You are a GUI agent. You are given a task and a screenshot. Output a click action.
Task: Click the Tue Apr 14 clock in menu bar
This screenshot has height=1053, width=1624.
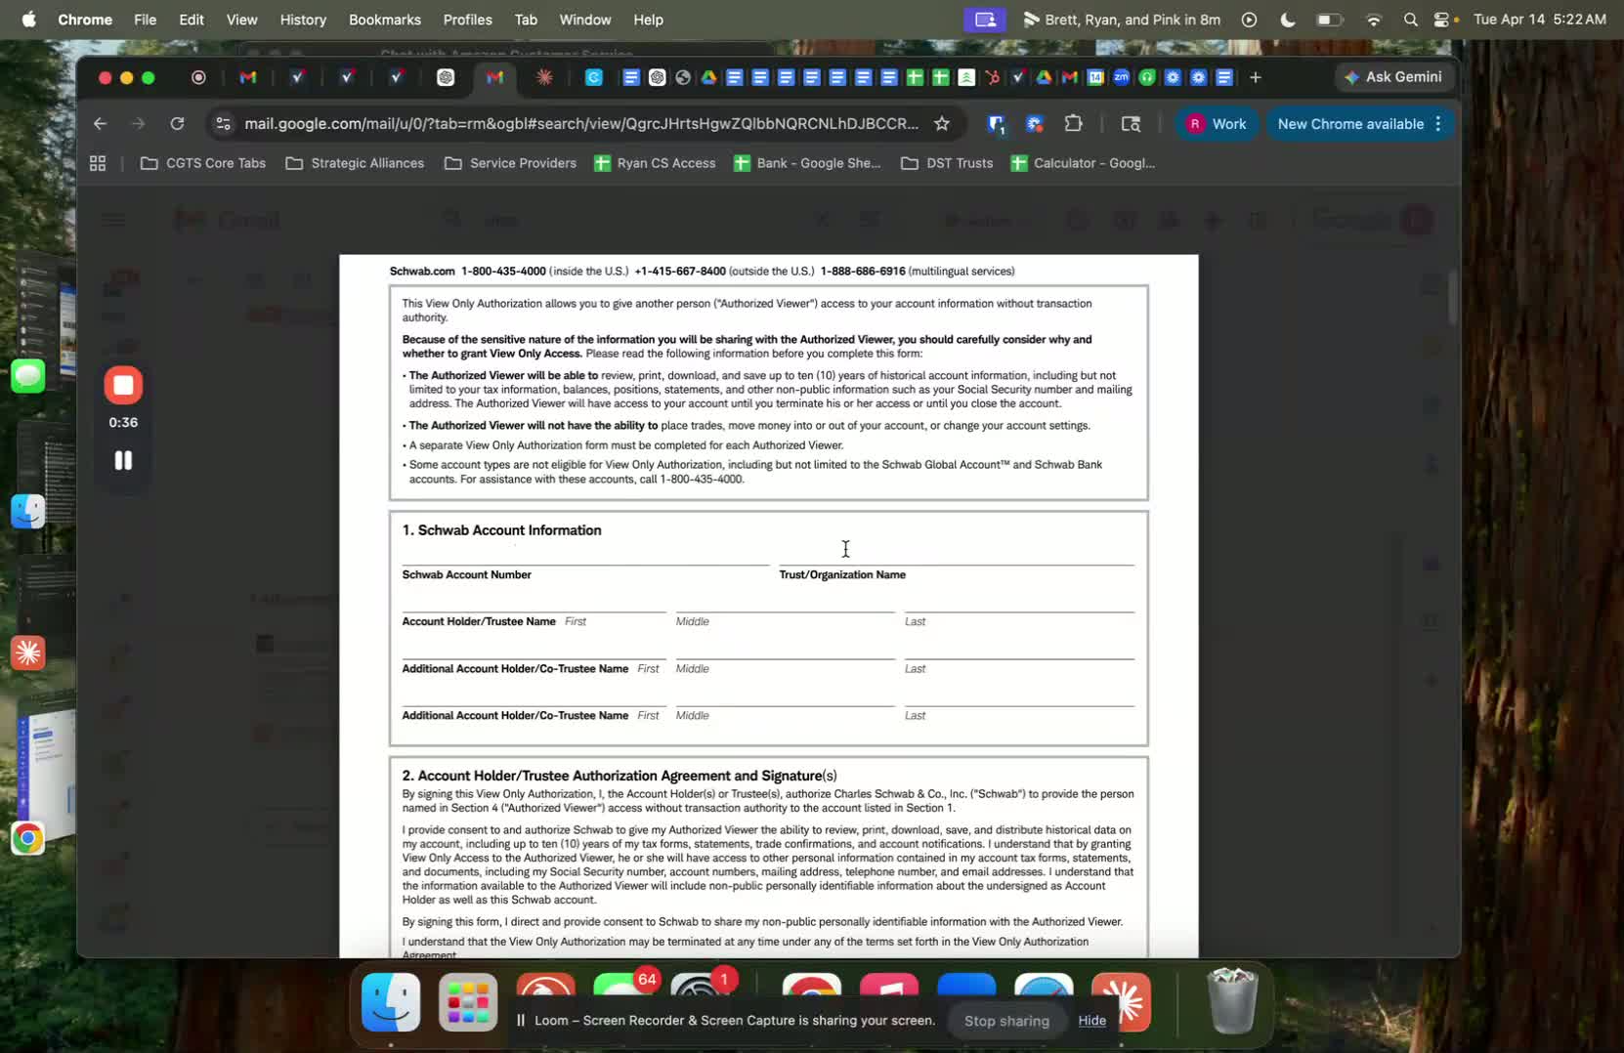pos(1540,20)
